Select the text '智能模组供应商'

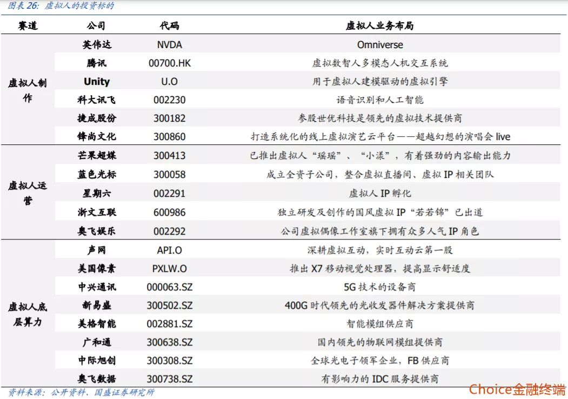[380, 324]
